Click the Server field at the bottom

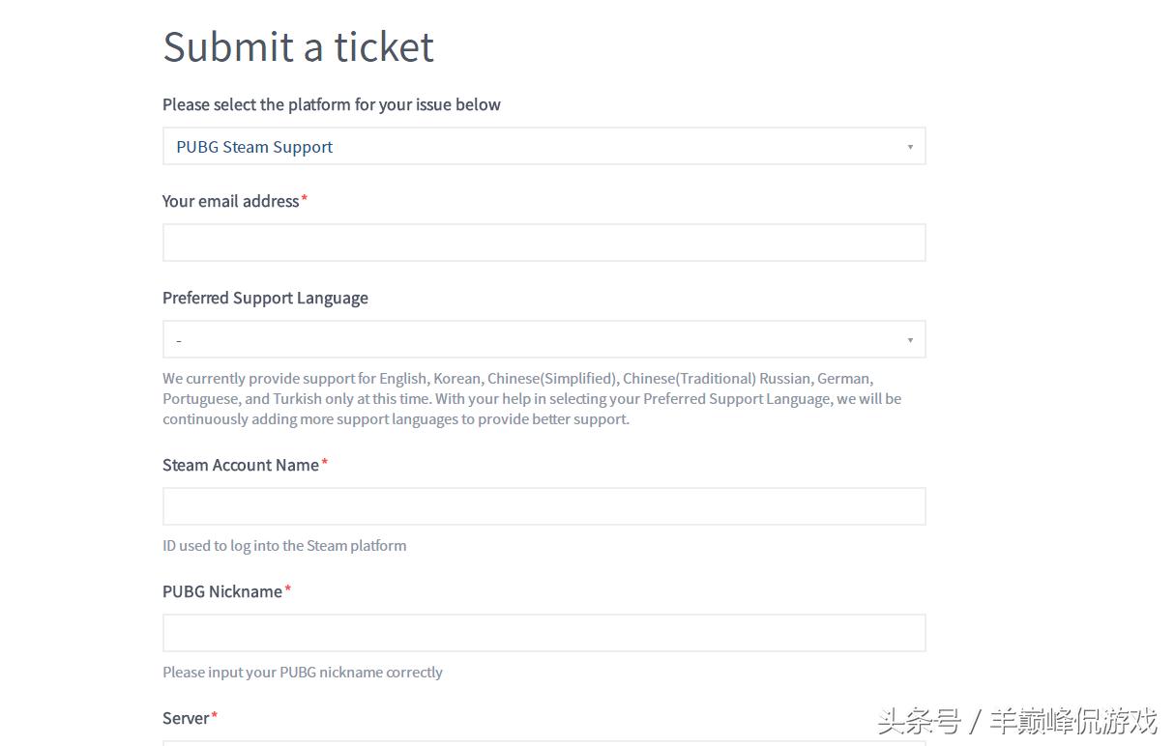click(x=543, y=742)
